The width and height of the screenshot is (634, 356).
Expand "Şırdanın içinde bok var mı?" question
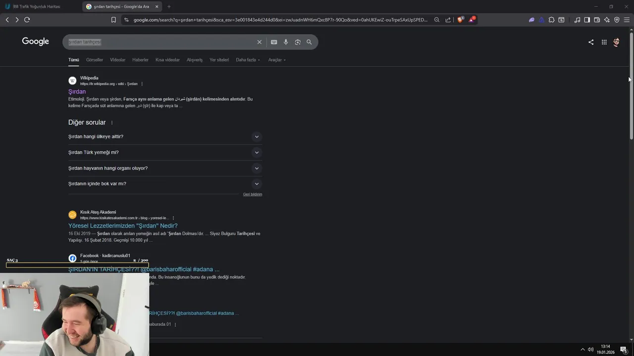click(165, 184)
